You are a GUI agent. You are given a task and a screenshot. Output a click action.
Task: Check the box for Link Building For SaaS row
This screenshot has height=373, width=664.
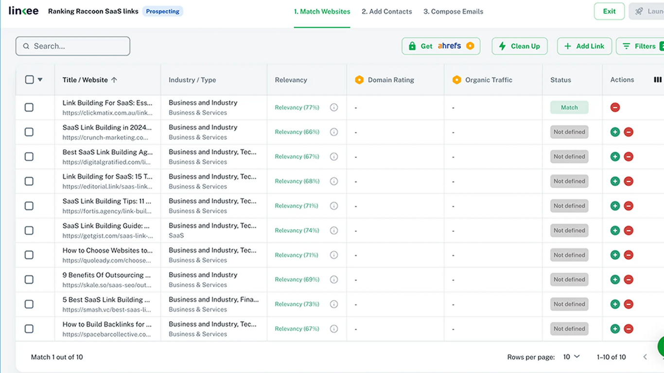click(29, 107)
